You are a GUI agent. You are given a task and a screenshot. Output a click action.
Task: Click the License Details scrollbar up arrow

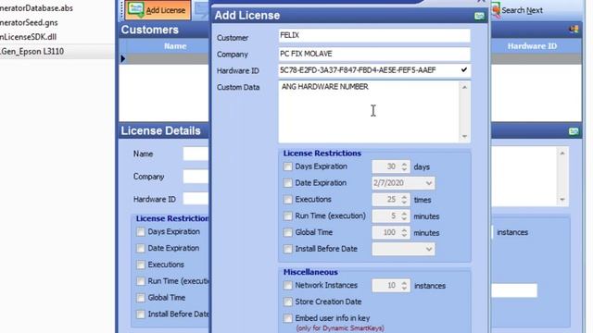tap(562, 154)
